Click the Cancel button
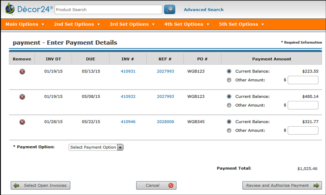This screenshot has height=195, width=326. click(x=156, y=186)
